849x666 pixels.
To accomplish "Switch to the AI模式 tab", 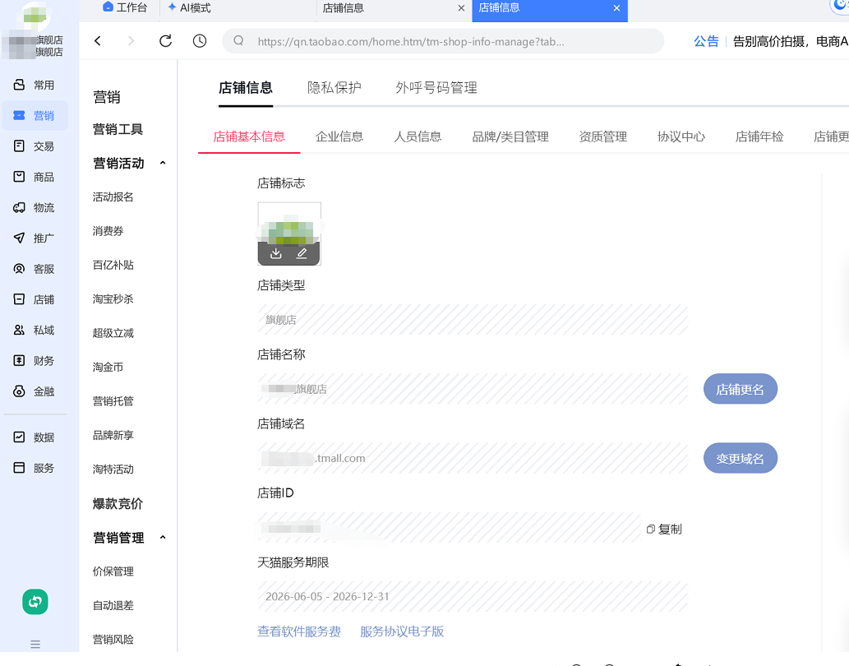I will [189, 7].
